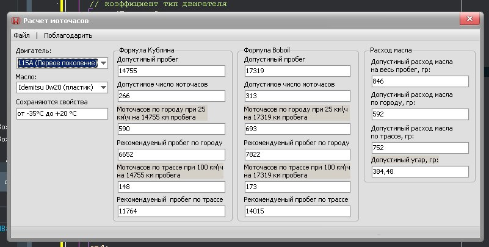
Task: Click Допустимый угар field 384,48
Action: coord(420,171)
